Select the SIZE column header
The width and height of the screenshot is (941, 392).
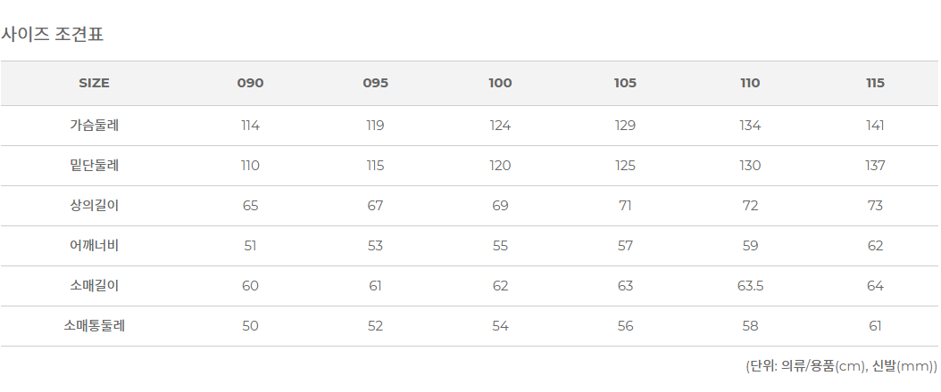click(94, 83)
